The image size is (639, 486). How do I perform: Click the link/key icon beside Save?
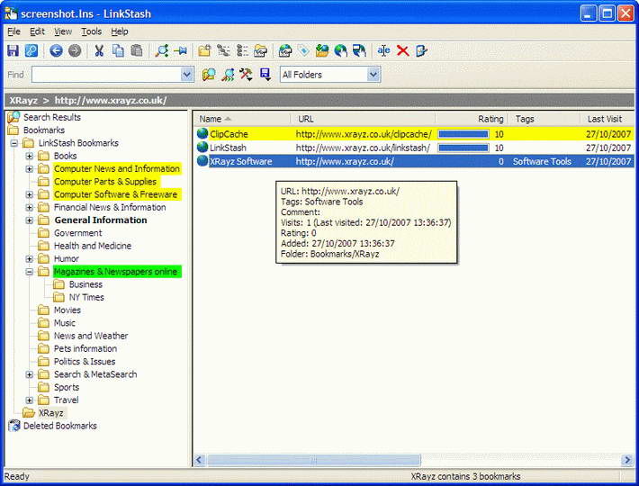tap(31, 51)
